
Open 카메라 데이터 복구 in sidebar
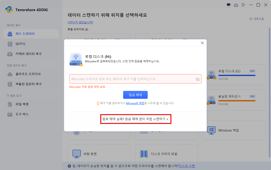[31, 54]
